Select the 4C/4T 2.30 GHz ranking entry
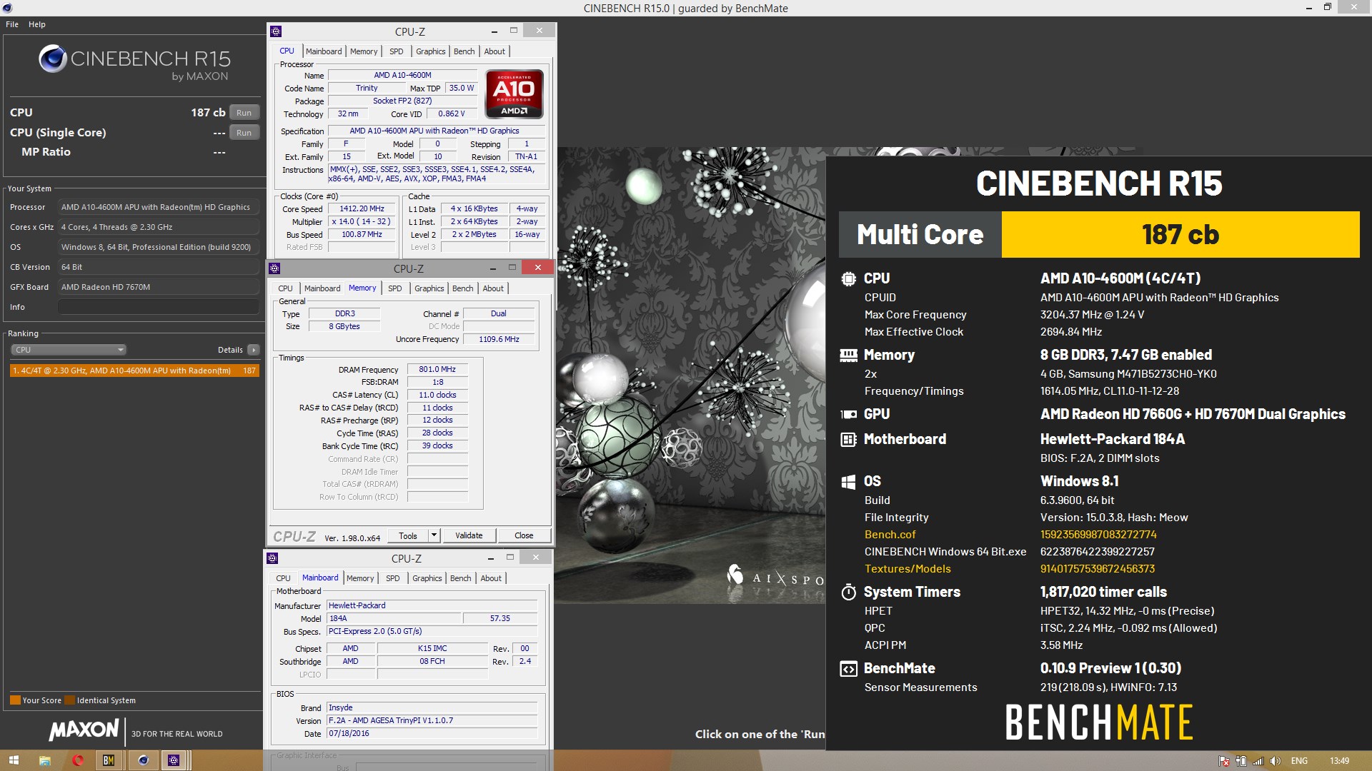This screenshot has width=1372, height=771. coord(134,371)
